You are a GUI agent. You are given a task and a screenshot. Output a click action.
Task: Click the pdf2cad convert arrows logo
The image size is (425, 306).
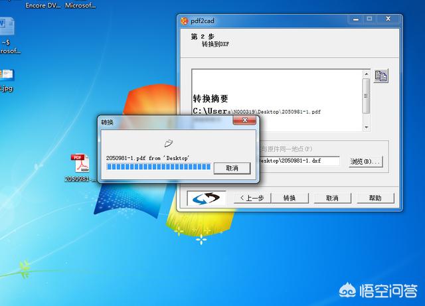point(207,198)
